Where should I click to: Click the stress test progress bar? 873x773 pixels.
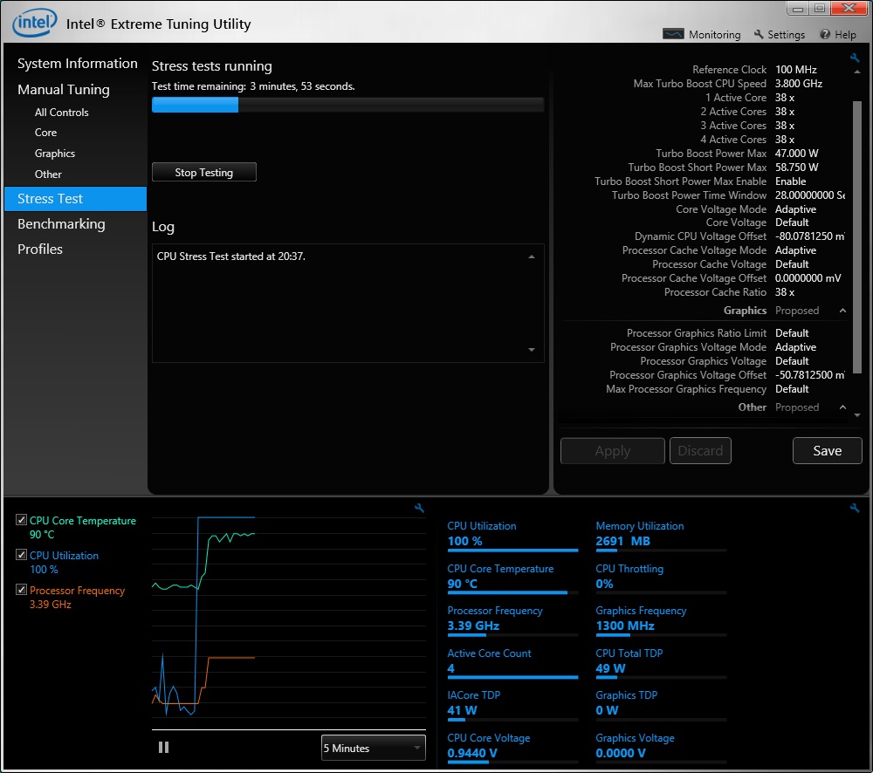pyautogui.click(x=348, y=105)
